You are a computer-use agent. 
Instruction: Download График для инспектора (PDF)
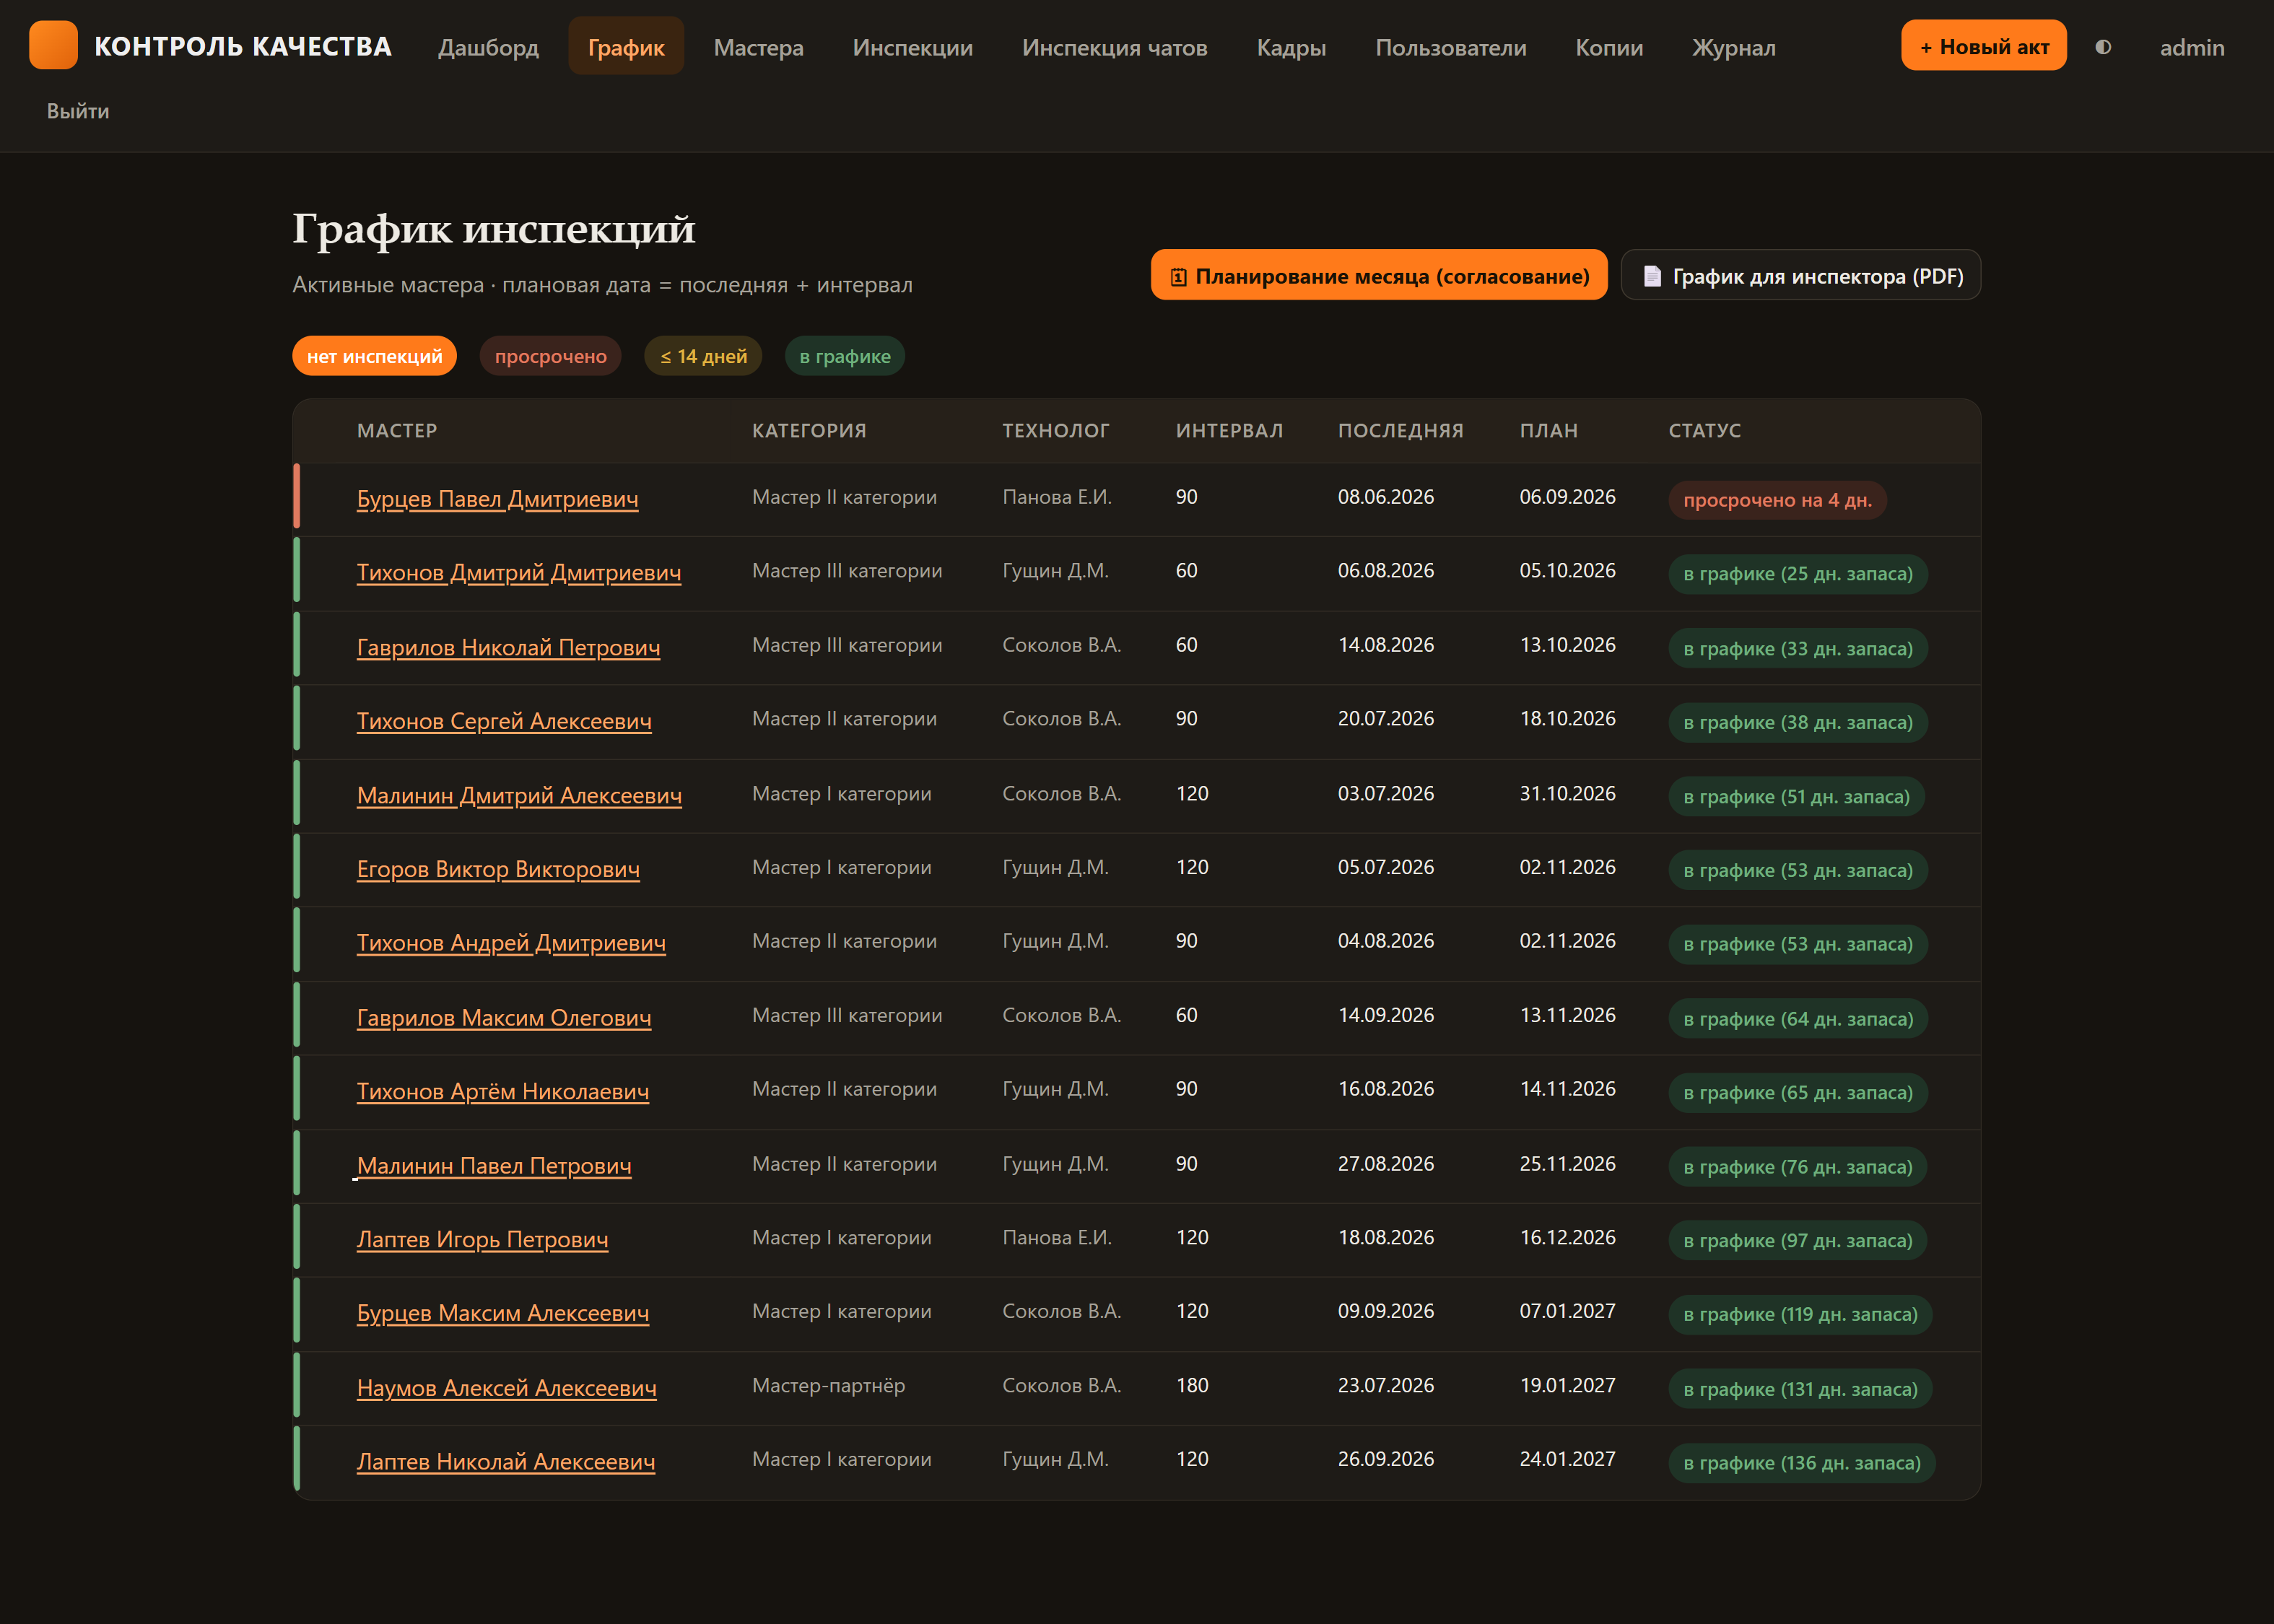pyautogui.click(x=1800, y=275)
